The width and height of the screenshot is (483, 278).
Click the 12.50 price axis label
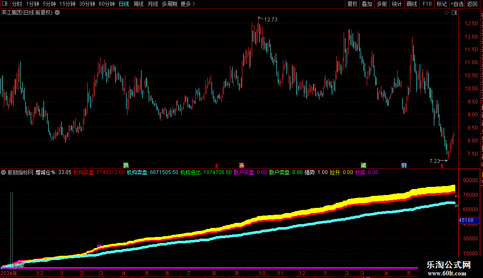click(471, 24)
